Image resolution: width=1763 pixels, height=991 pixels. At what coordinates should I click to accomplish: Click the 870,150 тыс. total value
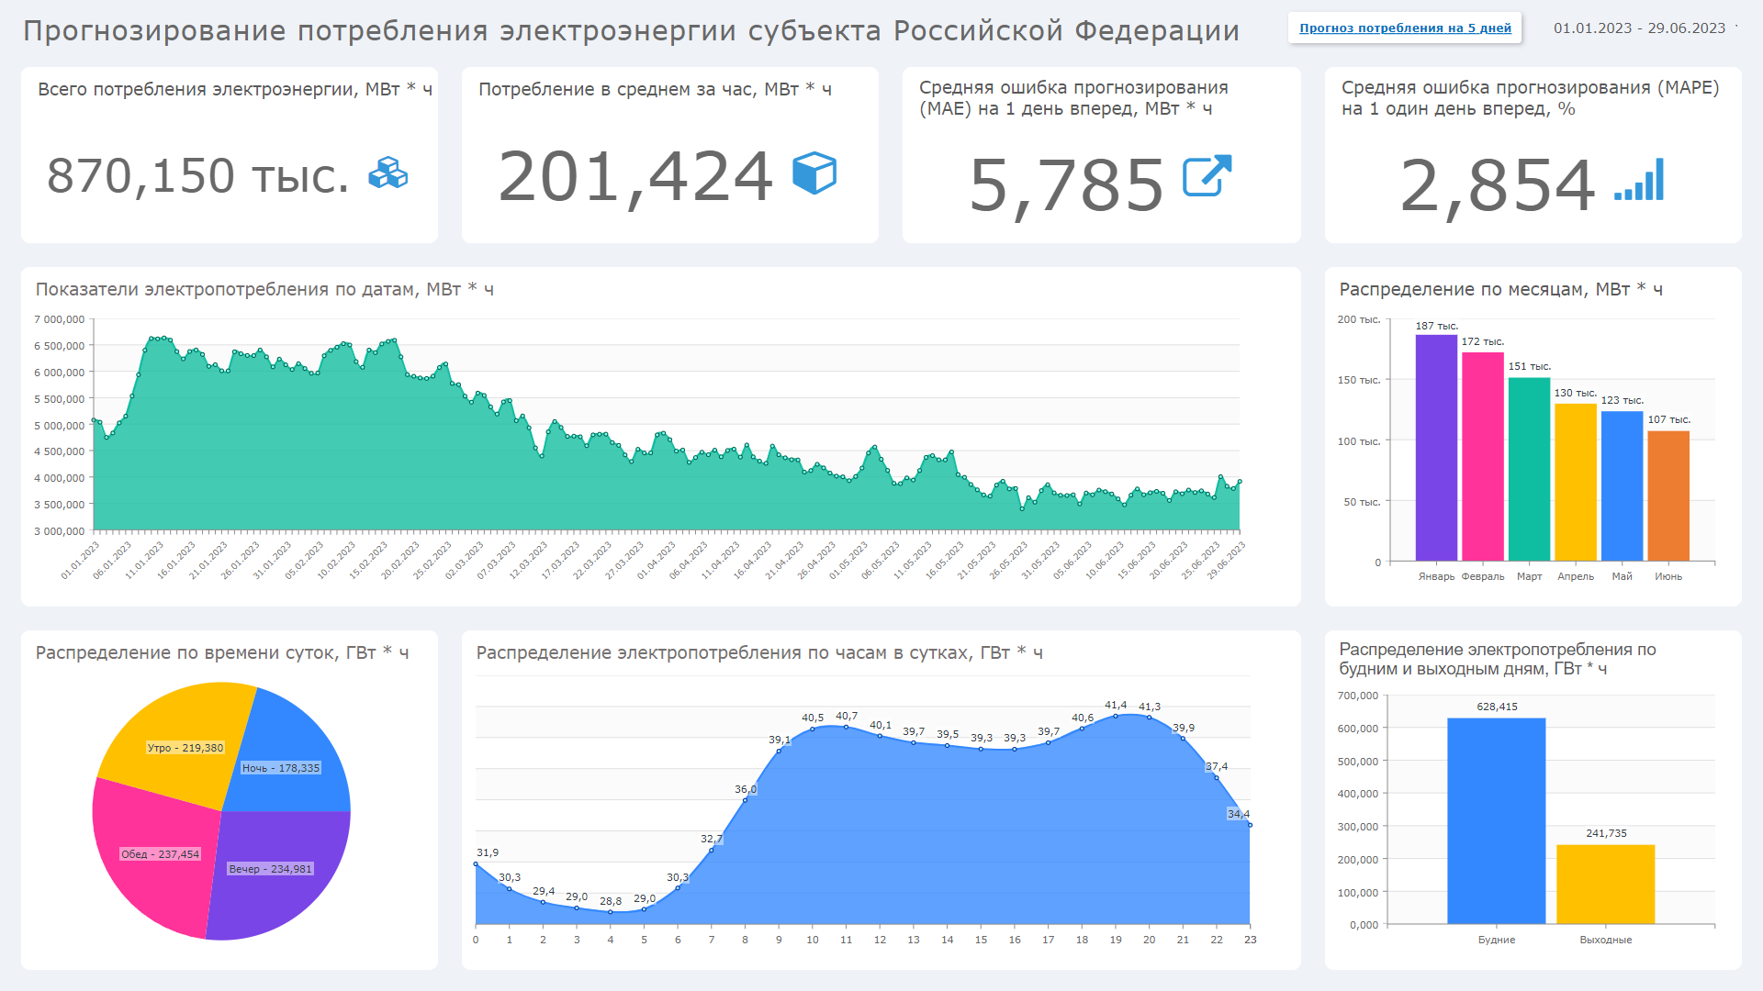[198, 175]
